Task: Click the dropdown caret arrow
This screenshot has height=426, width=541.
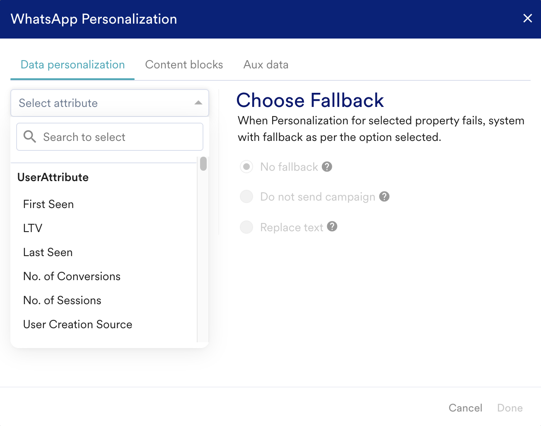Action: pos(198,103)
